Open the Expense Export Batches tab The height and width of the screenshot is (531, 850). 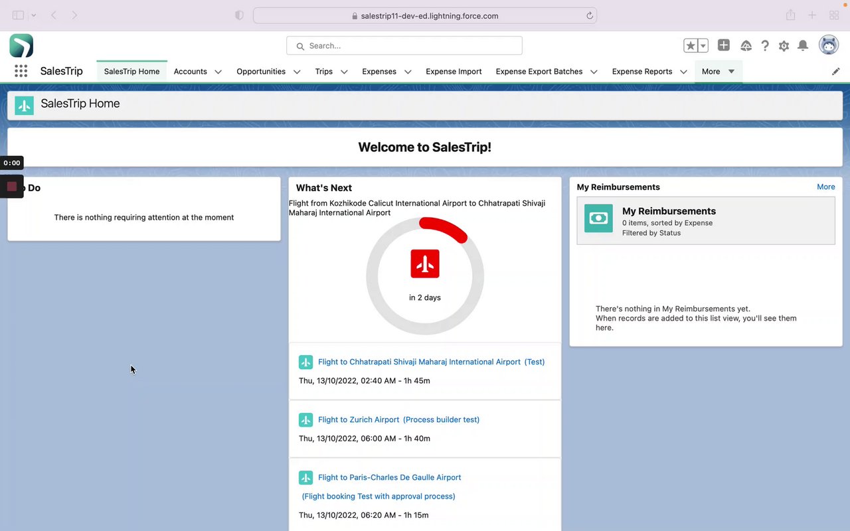coord(539,71)
